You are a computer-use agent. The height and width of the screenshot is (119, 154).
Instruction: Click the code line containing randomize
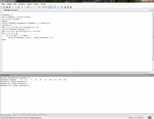(7, 25)
